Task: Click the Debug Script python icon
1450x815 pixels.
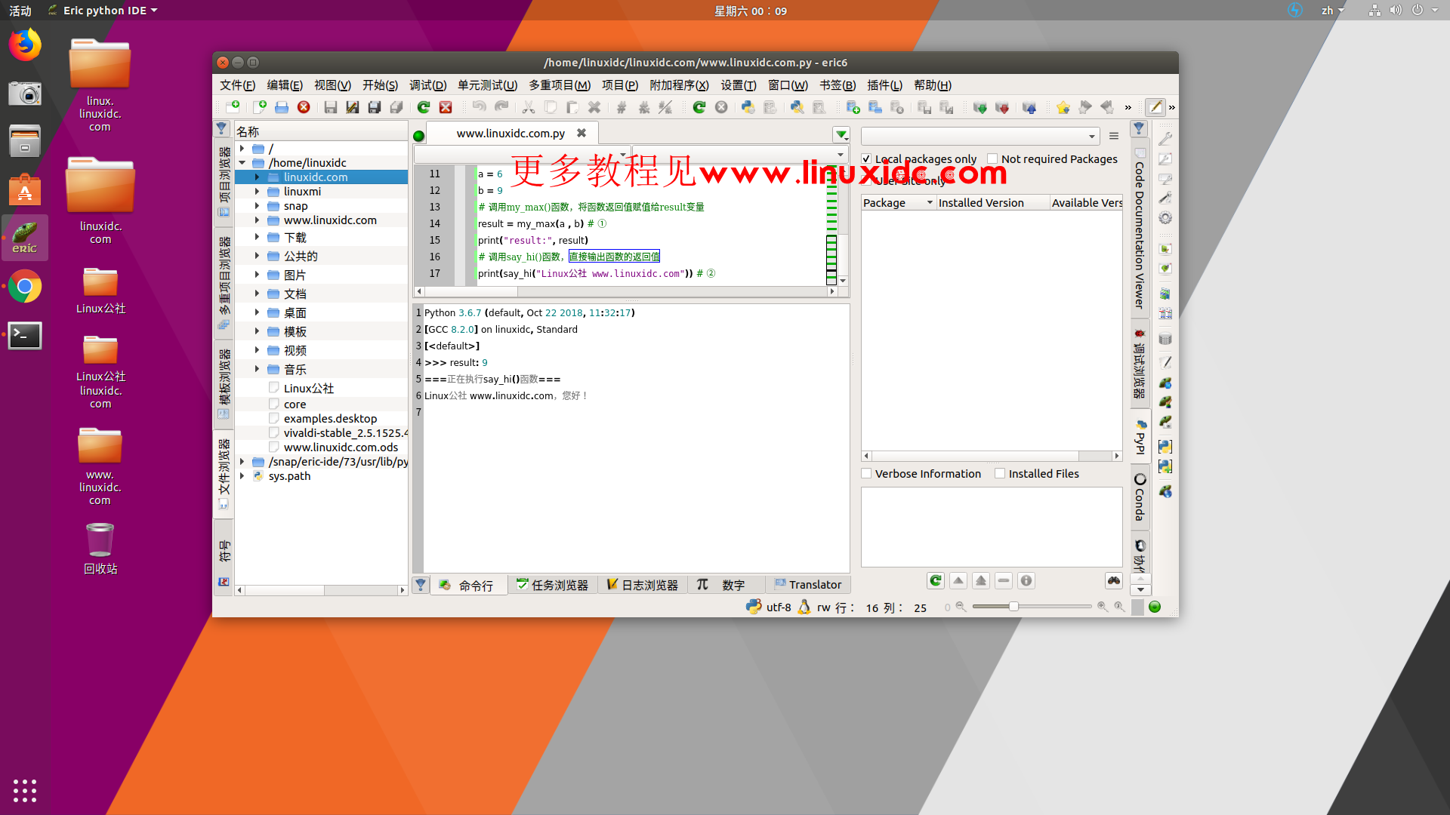Action: point(797,107)
